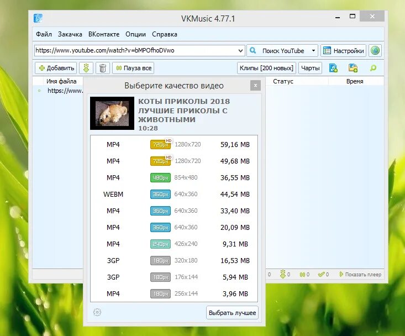Click the trash delete icon
This screenshot has width=405, height=336.
(103, 68)
